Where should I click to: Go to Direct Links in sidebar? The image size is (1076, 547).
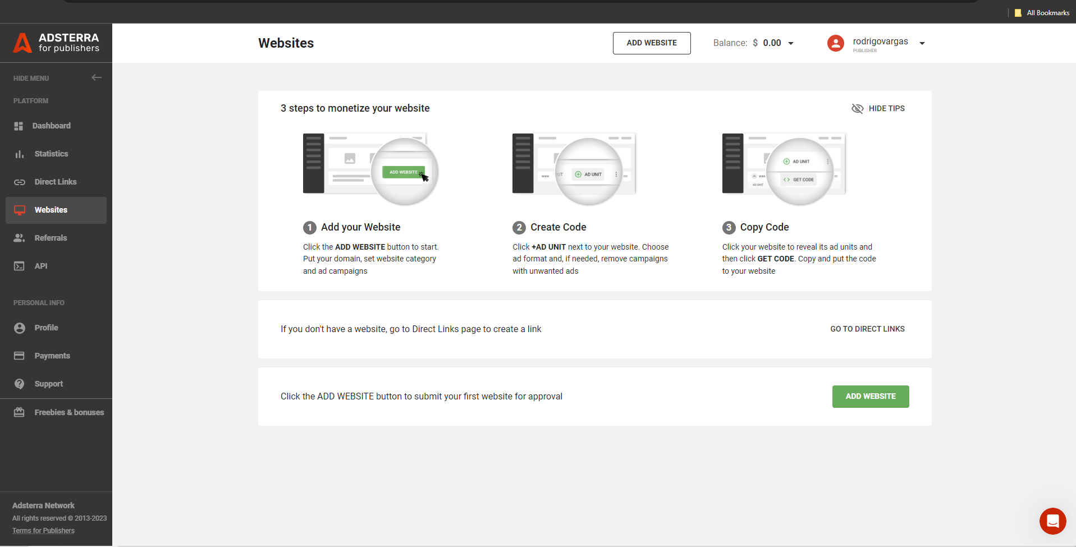click(x=56, y=182)
